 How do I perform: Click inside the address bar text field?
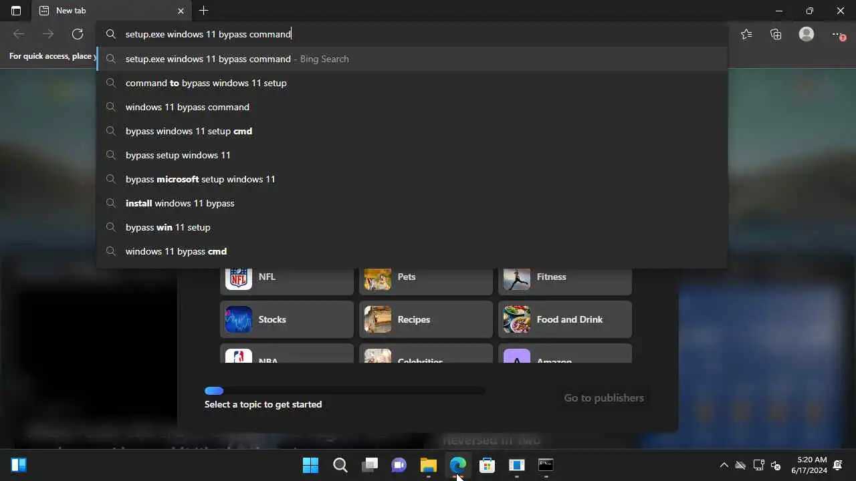[412, 34]
